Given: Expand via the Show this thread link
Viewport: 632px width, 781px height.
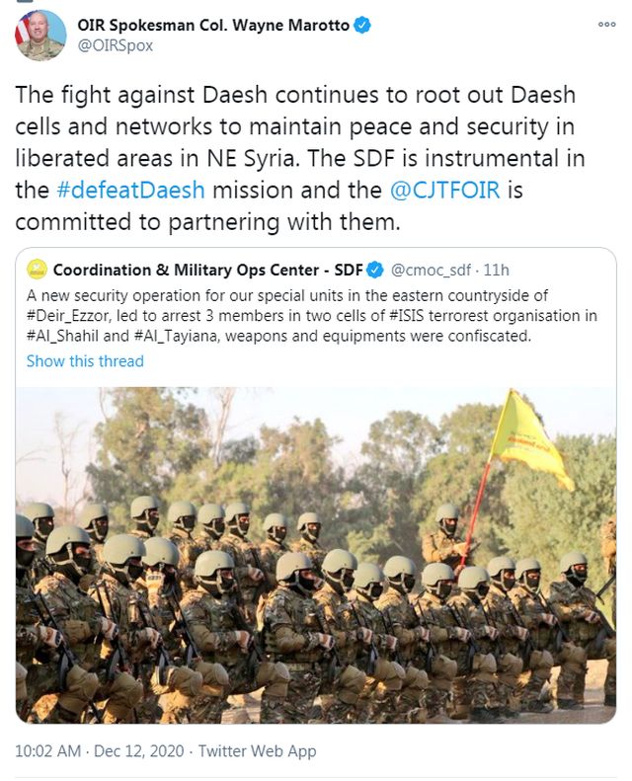Looking at the screenshot, I should [85, 360].
